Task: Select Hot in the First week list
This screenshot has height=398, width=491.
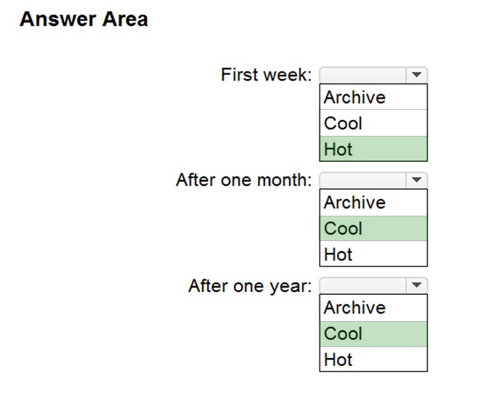Action: (373, 150)
